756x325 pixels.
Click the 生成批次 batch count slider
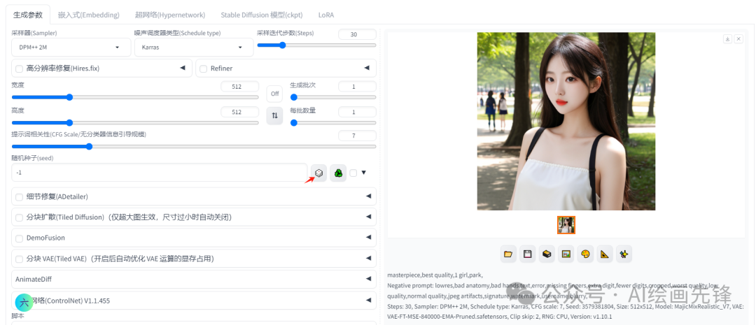click(x=332, y=96)
